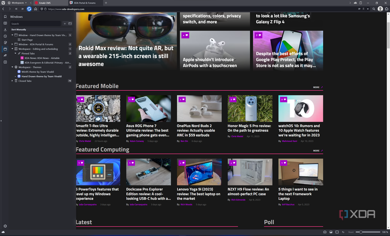Open the extensions puzzle icon

387,9
